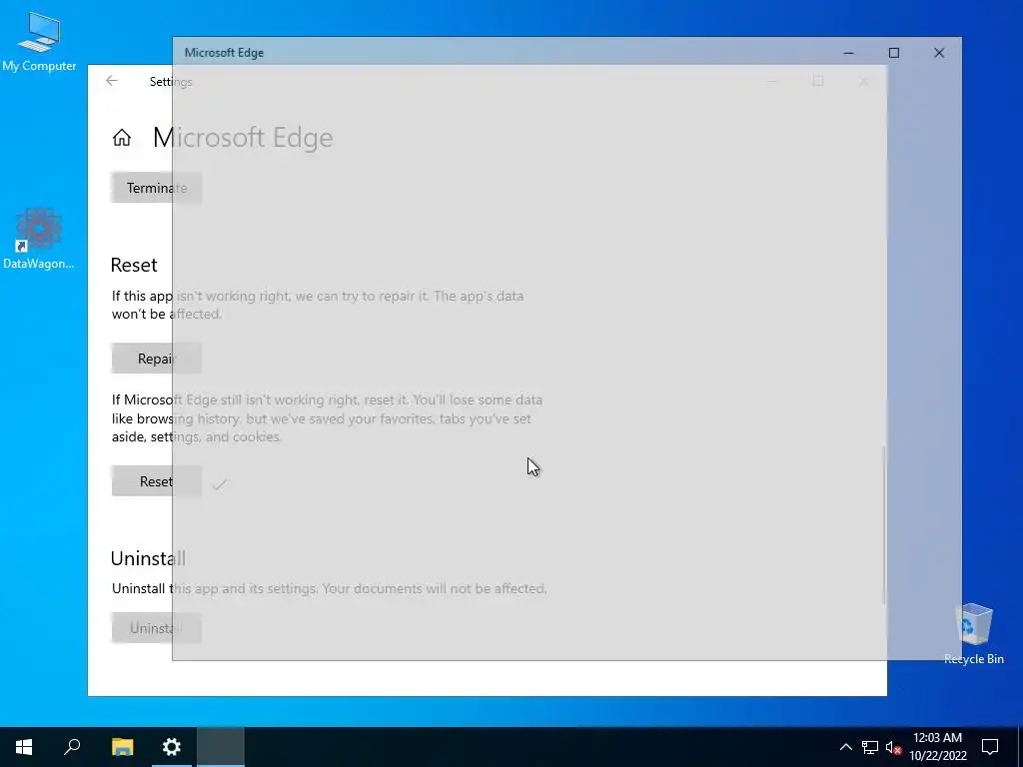Go to Settings home via house icon

coord(121,138)
